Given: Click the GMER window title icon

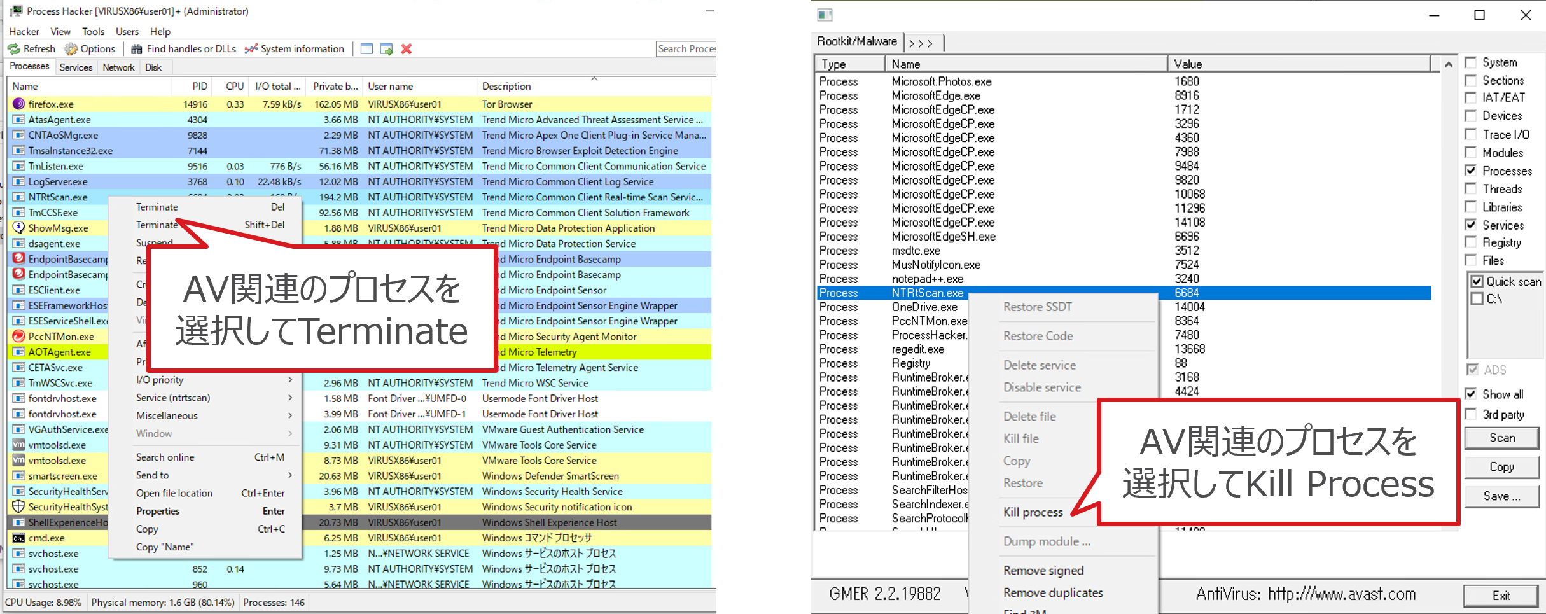Looking at the screenshot, I should [825, 15].
